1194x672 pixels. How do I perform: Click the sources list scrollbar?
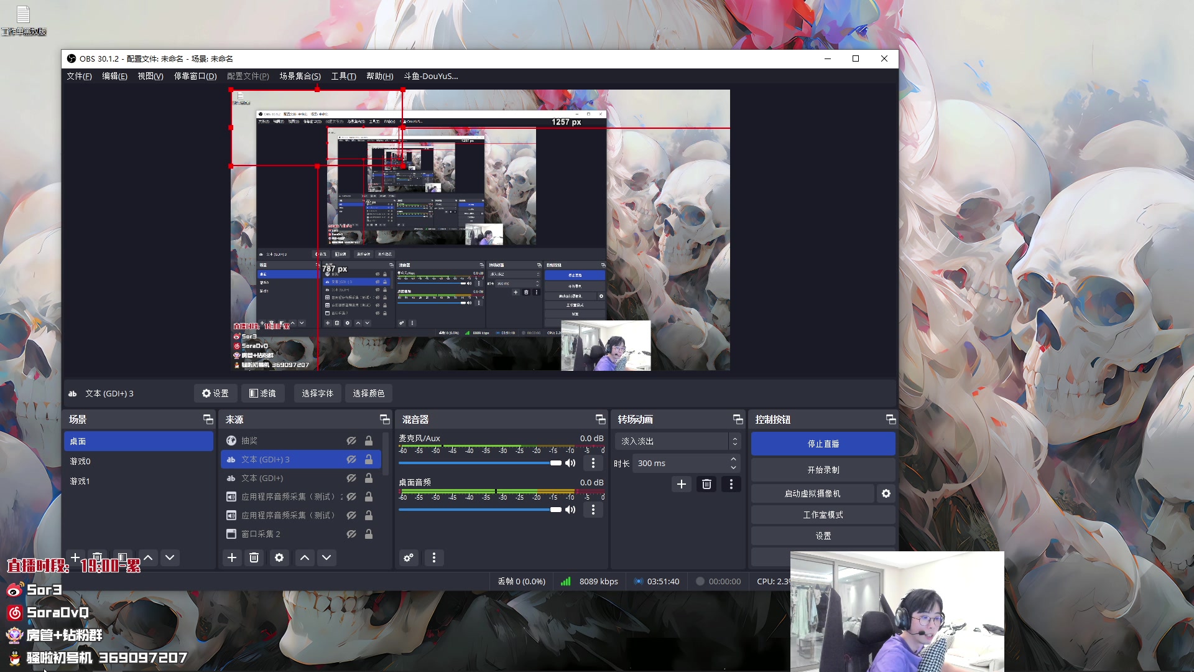386,454
